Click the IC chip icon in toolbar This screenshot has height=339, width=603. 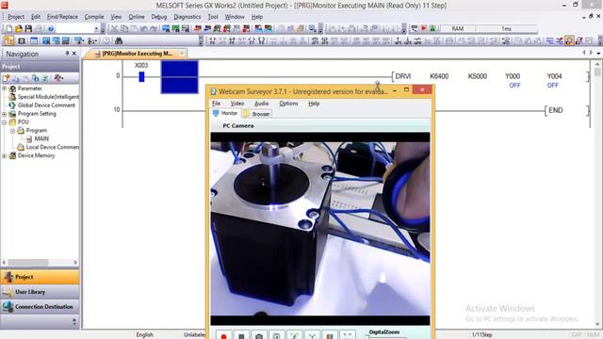pyautogui.click(x=22, y=40)
